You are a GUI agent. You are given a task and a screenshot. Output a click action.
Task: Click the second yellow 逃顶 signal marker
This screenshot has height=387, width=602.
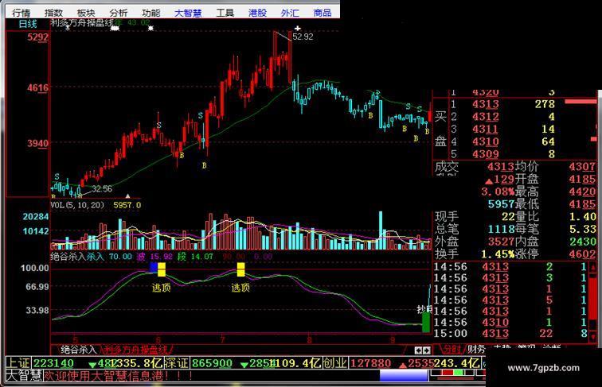(x=240, y=269)
